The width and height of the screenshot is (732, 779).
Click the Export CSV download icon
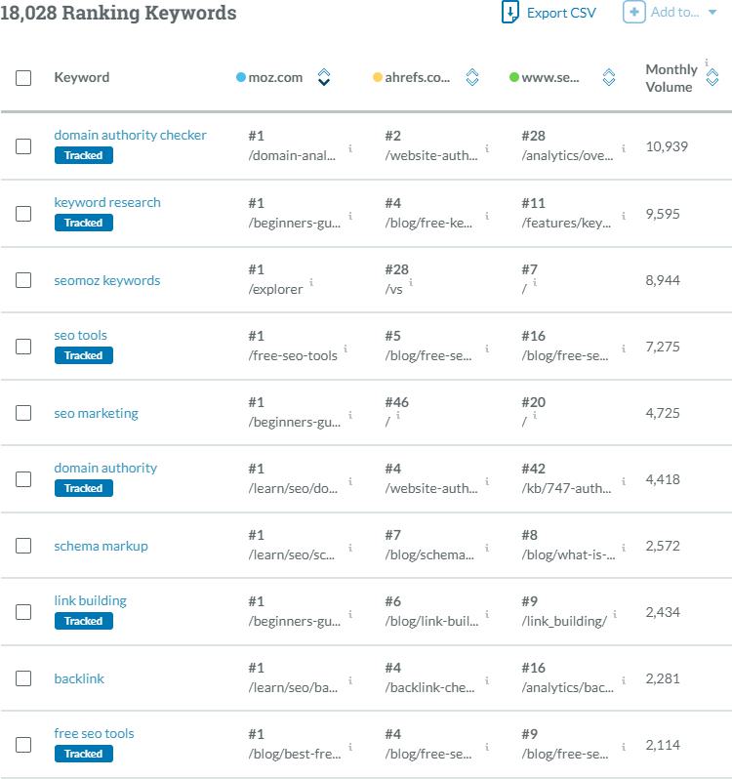(509, 13)
